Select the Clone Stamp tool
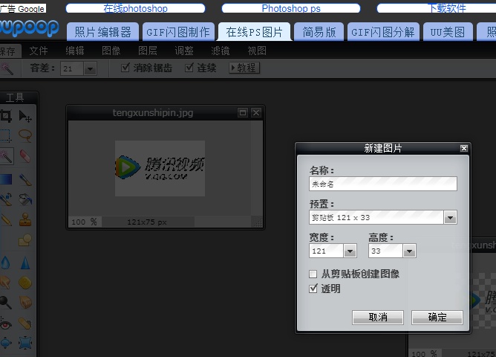 [x=25, y=219]
